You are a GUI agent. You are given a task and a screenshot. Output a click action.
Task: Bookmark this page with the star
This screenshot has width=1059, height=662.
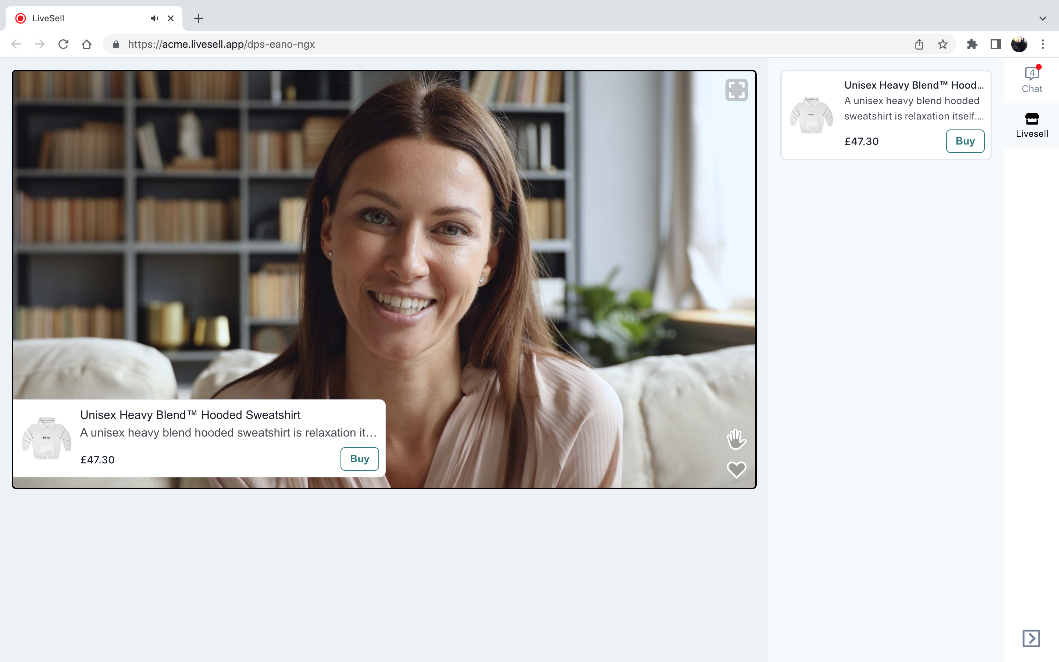point(942,44)
